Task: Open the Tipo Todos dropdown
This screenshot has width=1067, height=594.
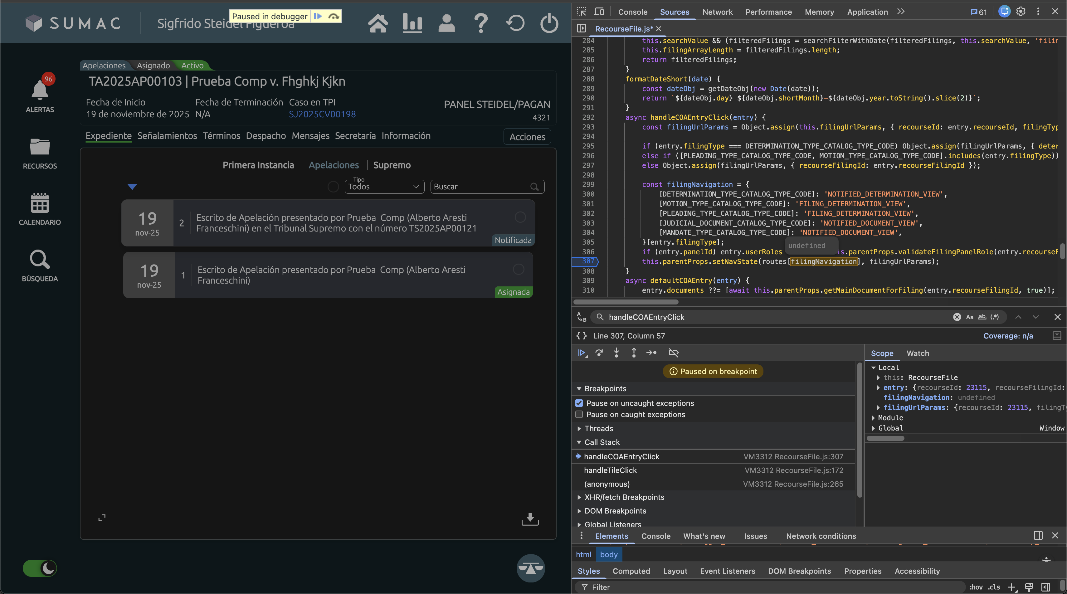Action: pos(384,187)
